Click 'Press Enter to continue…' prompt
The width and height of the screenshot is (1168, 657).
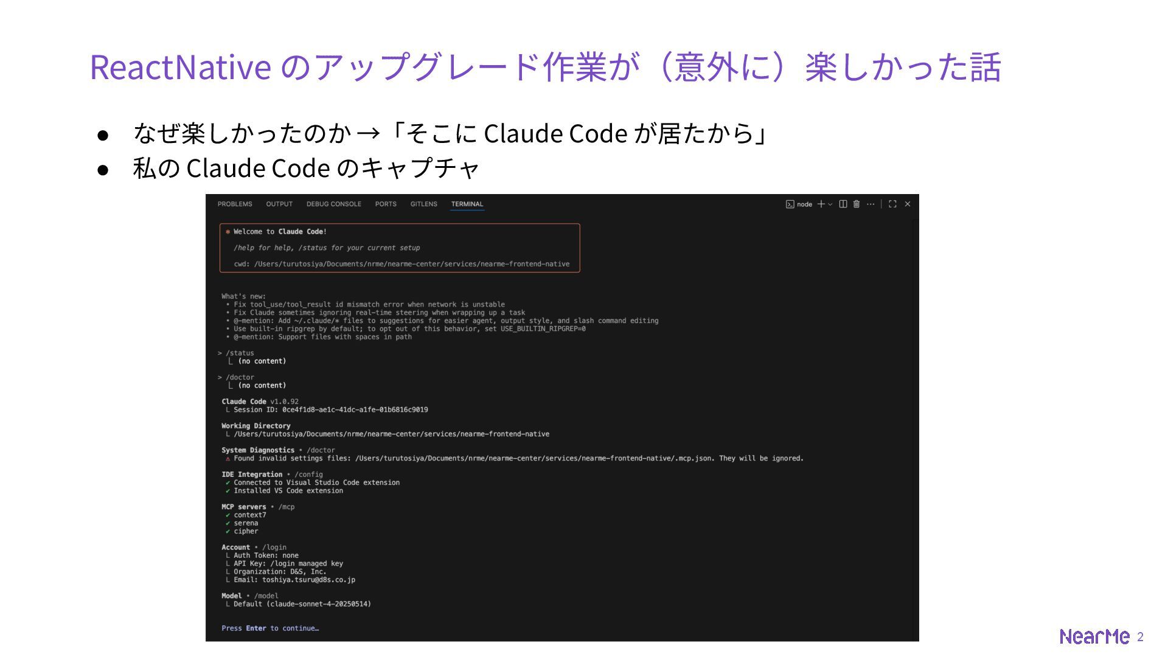pyautogui.click(x=270, y=628)
